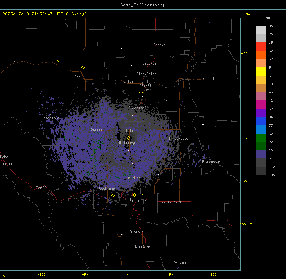
Task: Pick the orange 57-60 dBZ legend swatch
Action: pyautogui.click(x=261, y=55)
